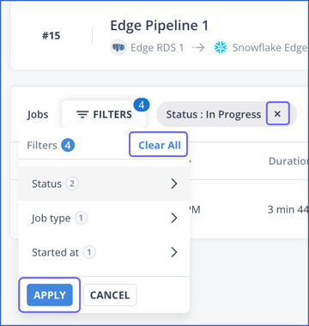Click the Clear All link
Viewport: 309px width, 326px height.
(160, 145)
